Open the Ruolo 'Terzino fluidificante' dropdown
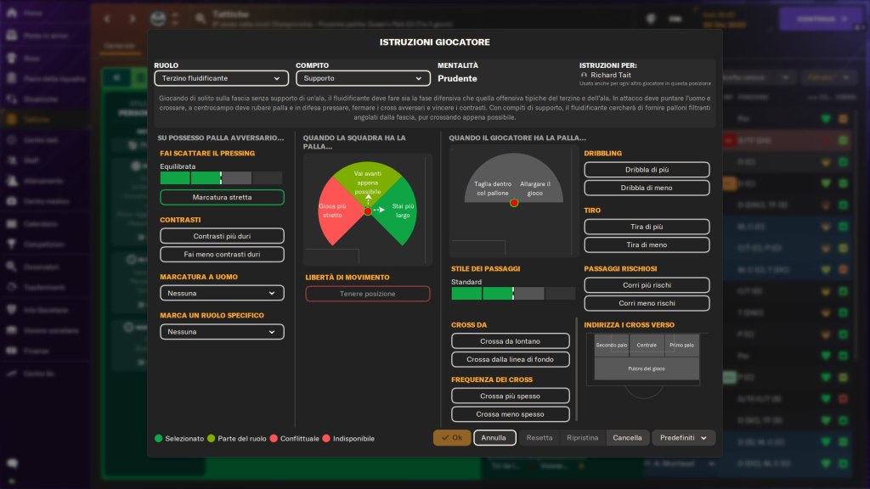 pos(222,78)
